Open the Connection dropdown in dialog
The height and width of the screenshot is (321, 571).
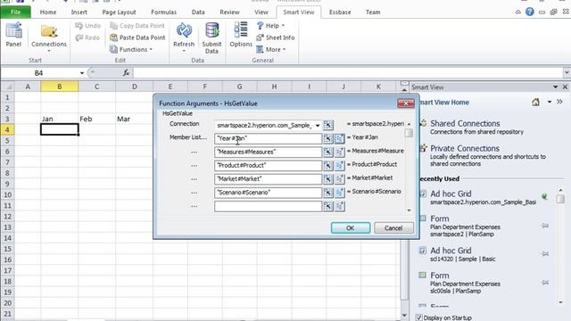pyautogui.click(x=318, y=125)
